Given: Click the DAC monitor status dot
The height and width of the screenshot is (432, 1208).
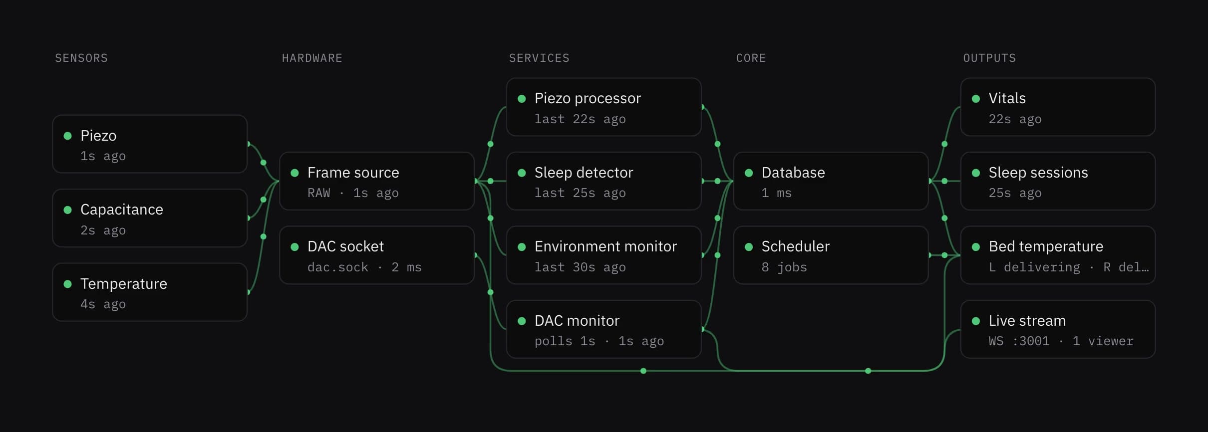Looking at the screenshot, I should tap(522, 321).
